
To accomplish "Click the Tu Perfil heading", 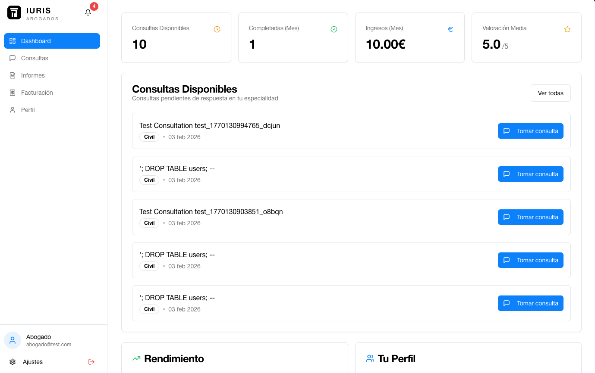I will (397, 359).
